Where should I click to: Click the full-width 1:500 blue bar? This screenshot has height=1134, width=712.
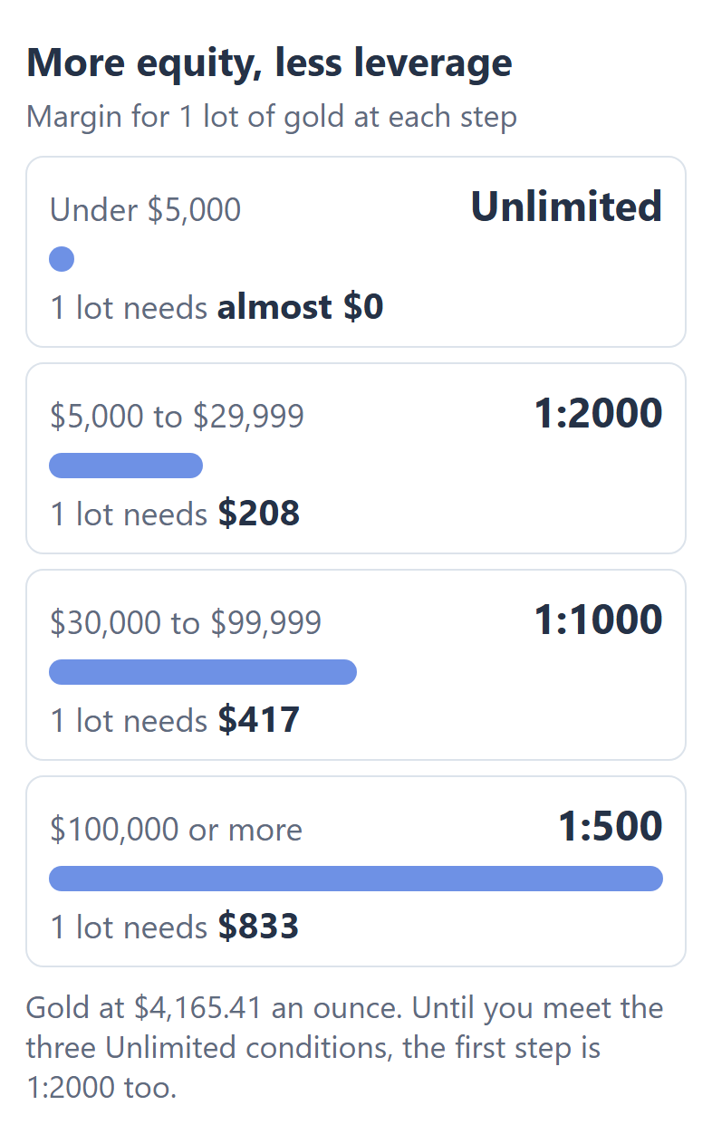(356, 879)
